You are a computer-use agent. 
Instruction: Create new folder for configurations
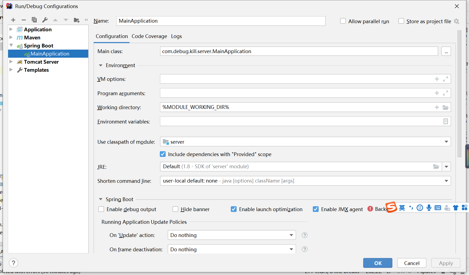coord(77,20)
